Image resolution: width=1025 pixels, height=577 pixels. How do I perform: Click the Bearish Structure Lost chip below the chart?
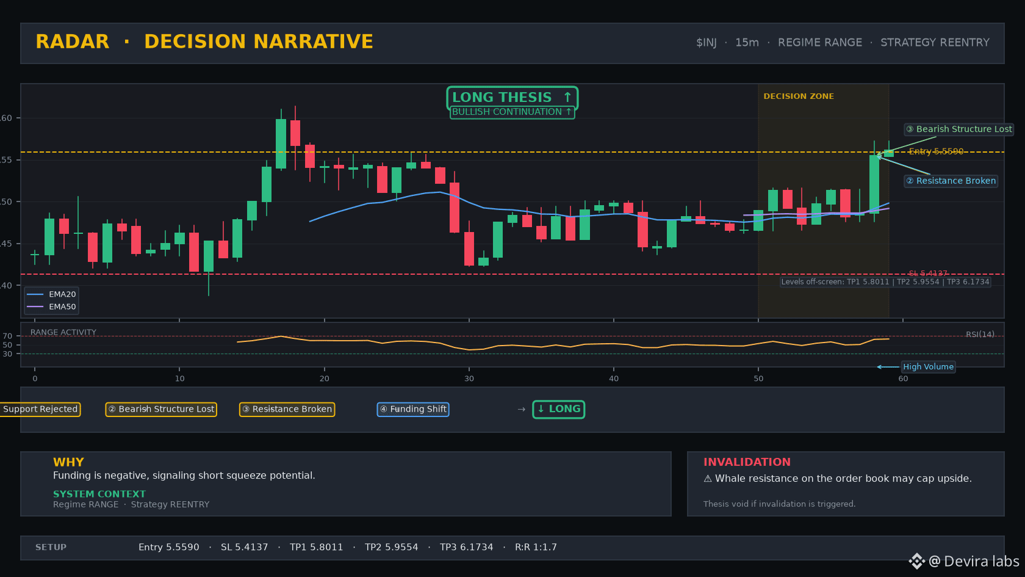point(161,409)
